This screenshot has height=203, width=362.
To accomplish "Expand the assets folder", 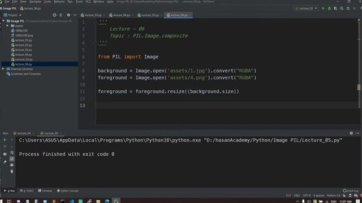I will coord(7,26).
